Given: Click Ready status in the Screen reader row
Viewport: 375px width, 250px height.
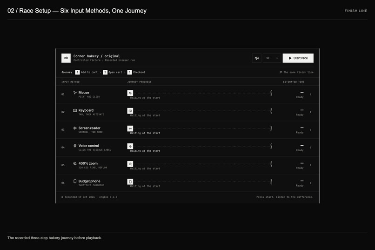Looking at the screenshot, I should pos(300,133).
